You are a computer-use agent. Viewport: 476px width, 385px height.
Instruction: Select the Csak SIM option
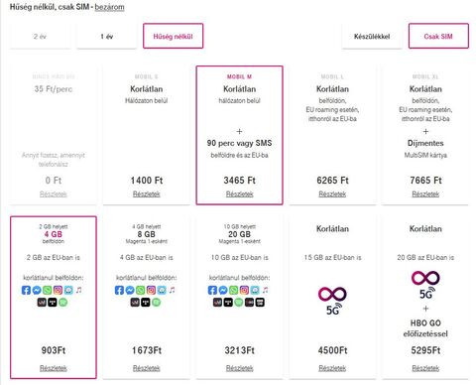[x=438, y=36]
